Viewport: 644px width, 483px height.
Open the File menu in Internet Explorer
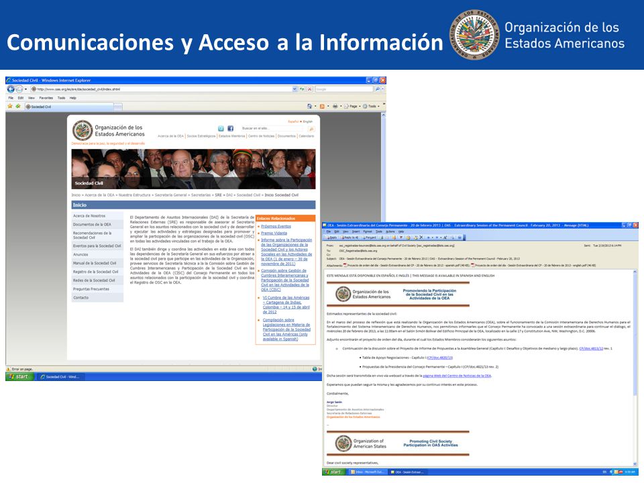point(11,98)
